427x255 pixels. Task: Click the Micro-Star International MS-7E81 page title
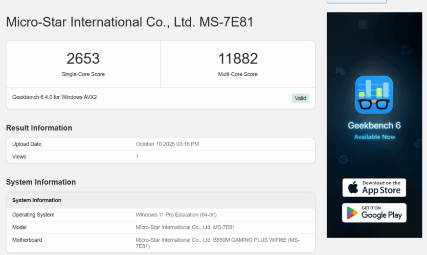[x=129, y=23]
